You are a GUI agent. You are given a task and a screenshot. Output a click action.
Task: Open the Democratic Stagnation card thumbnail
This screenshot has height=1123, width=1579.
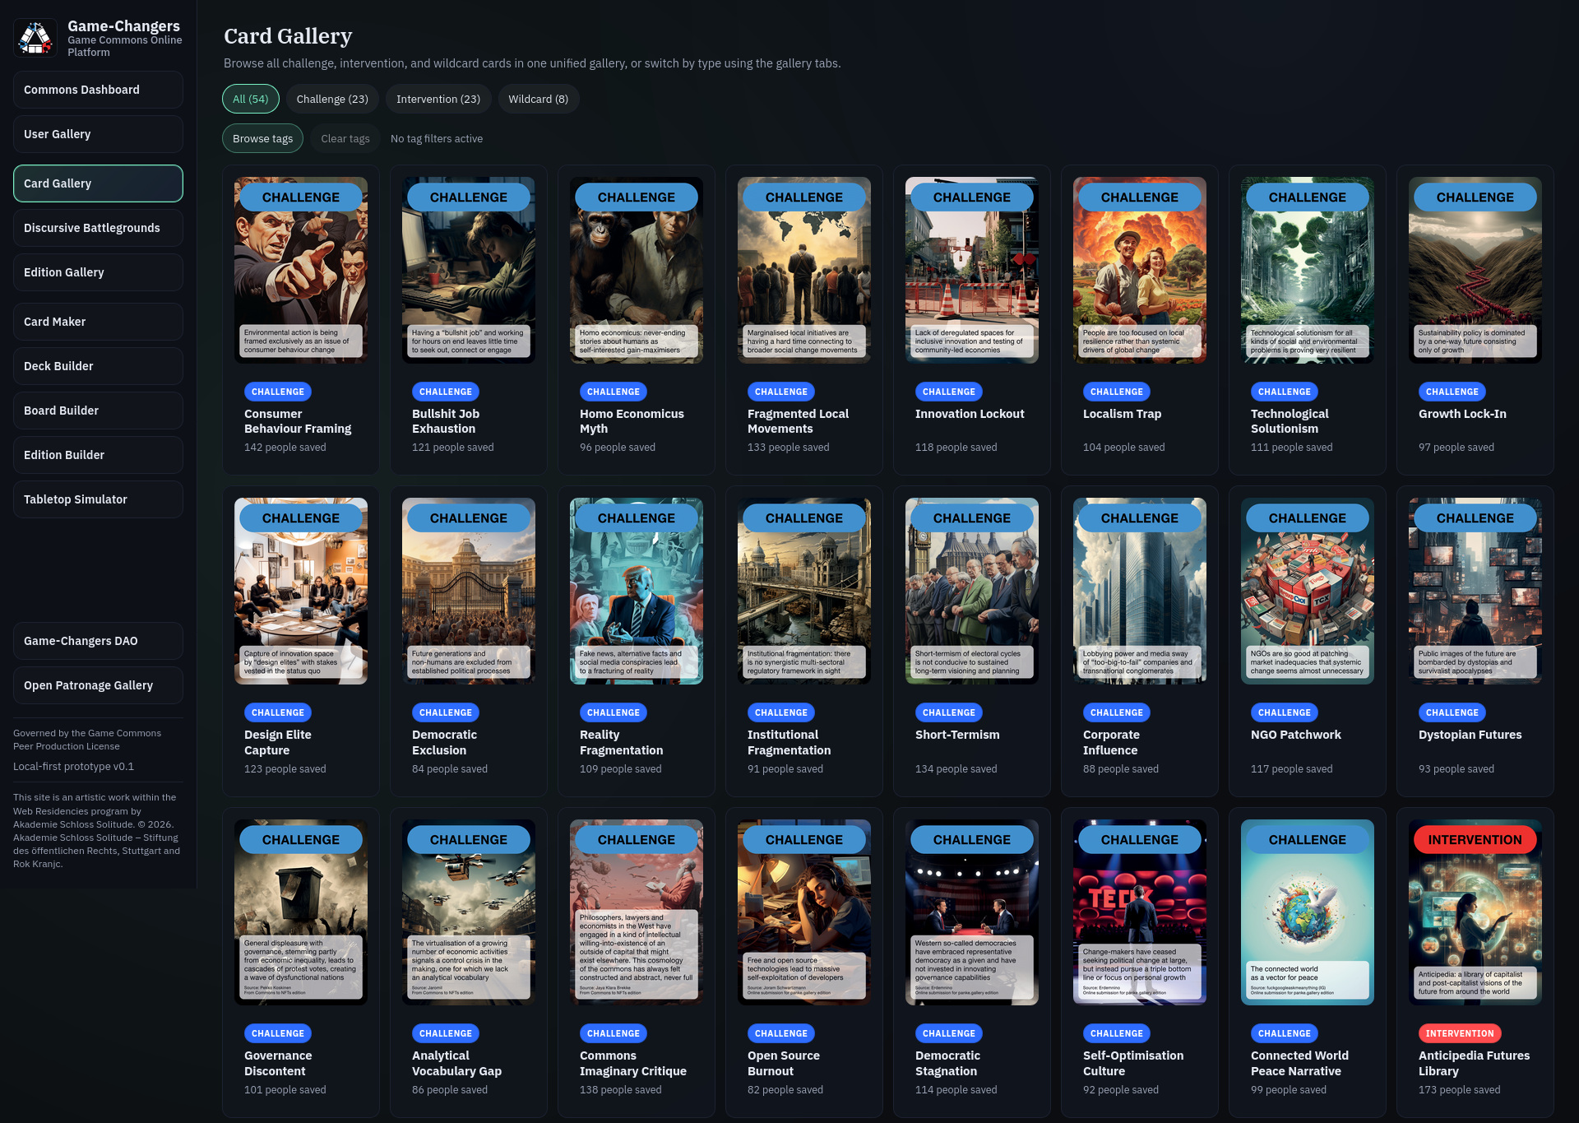click(x=972, y=912)
